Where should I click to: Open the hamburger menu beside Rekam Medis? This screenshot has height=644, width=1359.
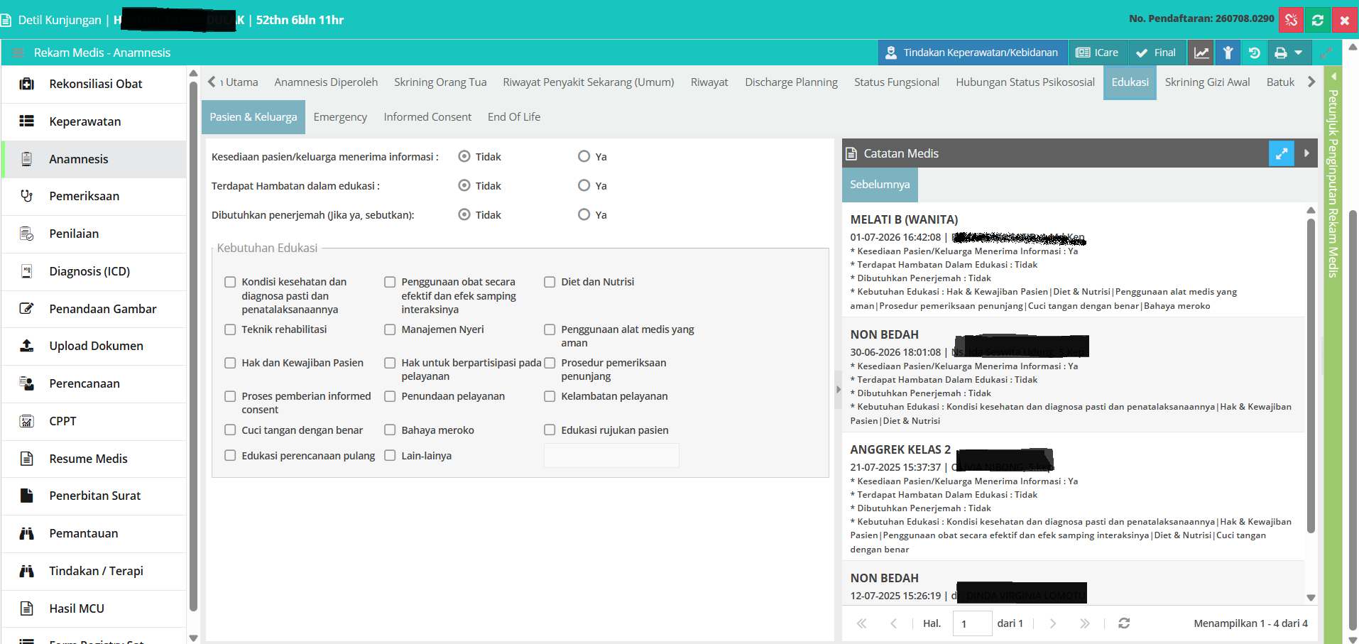coord(18,53)
